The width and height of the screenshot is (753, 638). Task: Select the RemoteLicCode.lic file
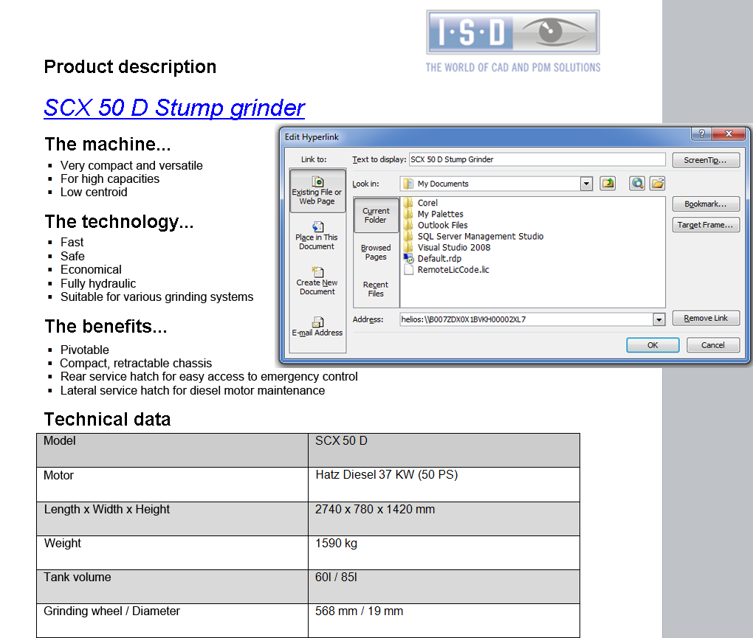[453, 270]
